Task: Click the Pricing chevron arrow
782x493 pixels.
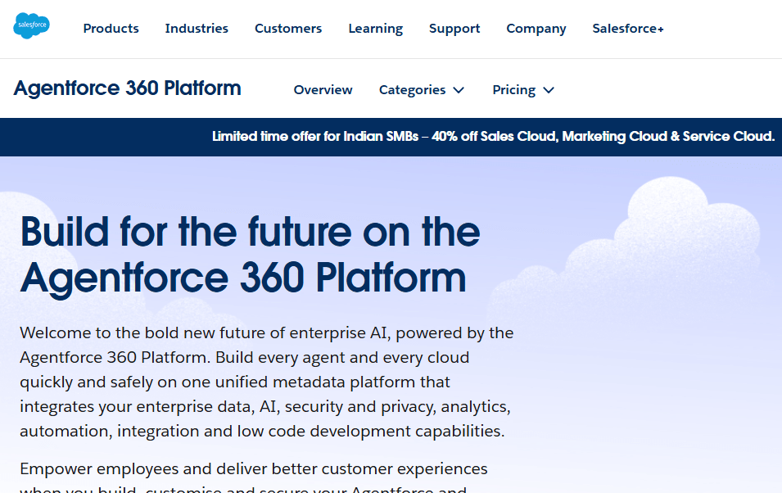Action: [548, 90]
